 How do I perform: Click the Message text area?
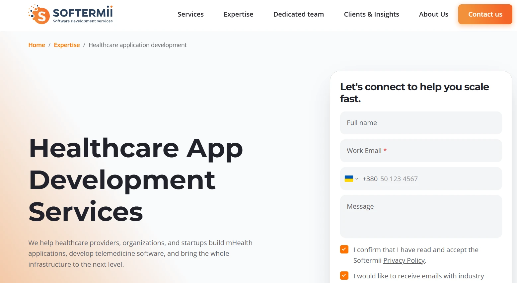click(421, 216)
